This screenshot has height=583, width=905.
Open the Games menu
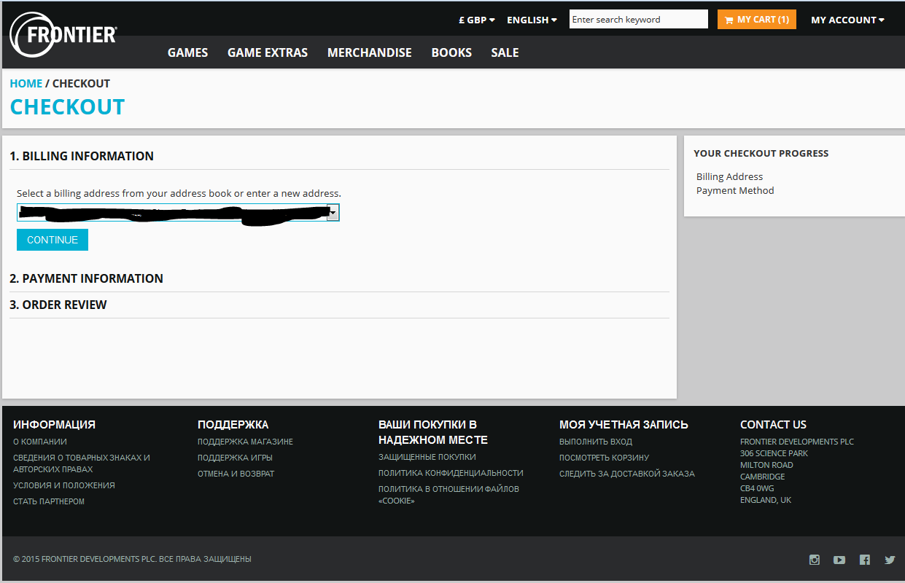tap(187, 52)
